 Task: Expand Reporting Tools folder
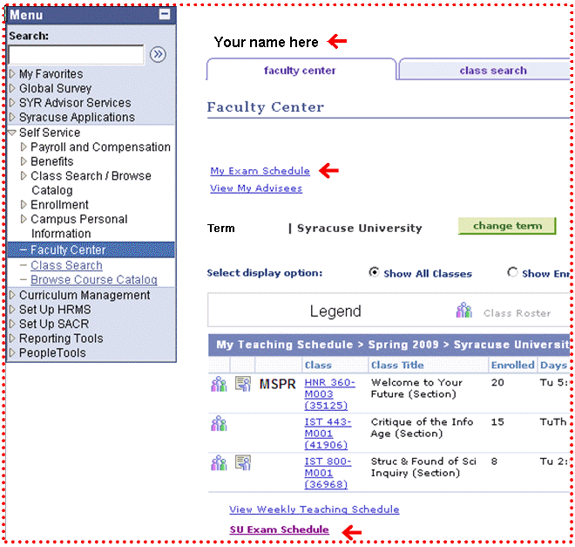click(x=12, y=338)
